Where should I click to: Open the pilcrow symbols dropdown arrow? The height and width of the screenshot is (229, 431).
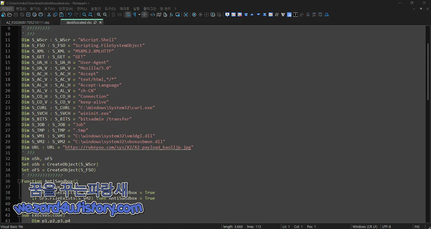pyautogui.click(x=139, y=14)
